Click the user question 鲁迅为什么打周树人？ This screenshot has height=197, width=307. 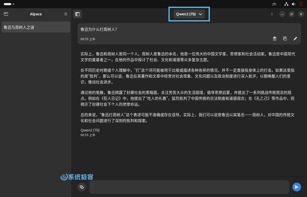[99, 29]
